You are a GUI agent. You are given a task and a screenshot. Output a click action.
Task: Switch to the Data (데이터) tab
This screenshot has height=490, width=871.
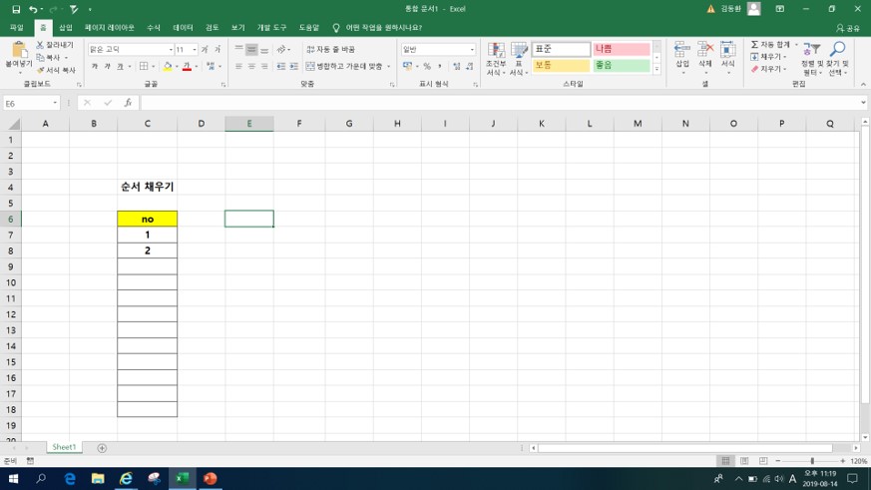point(183,27)
